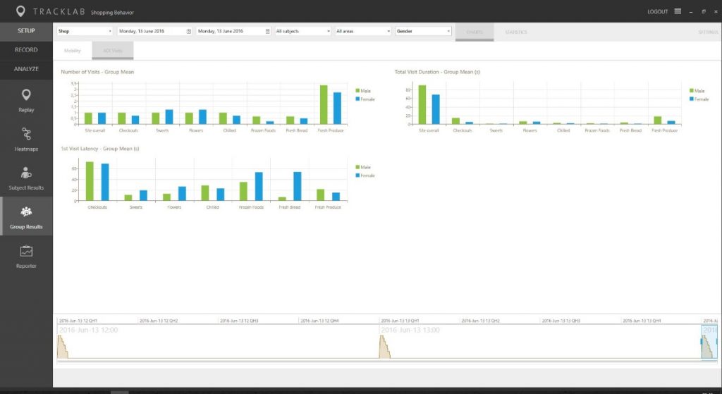Click blue Sweets bar in Number of Visits chart

pyautogui.click(x=169, y=117)
